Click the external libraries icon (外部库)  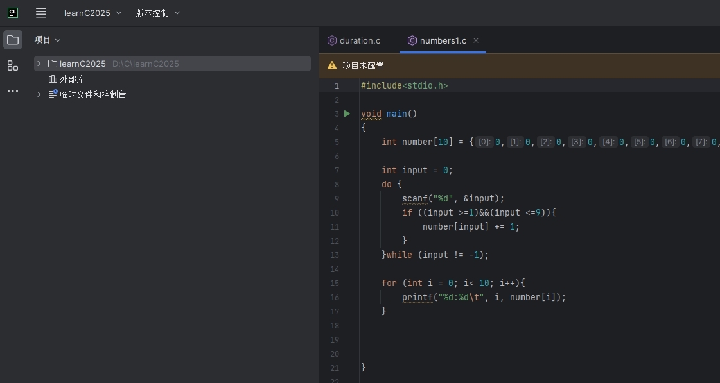(53, 79)
